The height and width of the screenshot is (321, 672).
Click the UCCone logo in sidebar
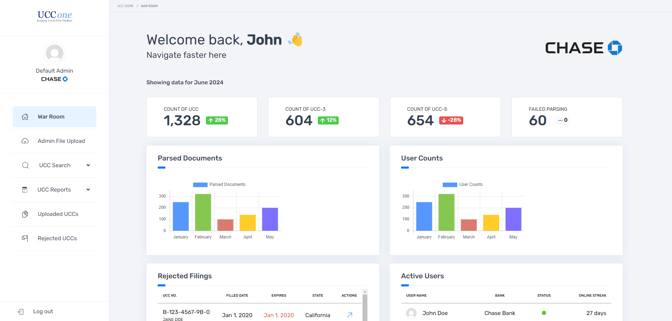click(55, 16)
